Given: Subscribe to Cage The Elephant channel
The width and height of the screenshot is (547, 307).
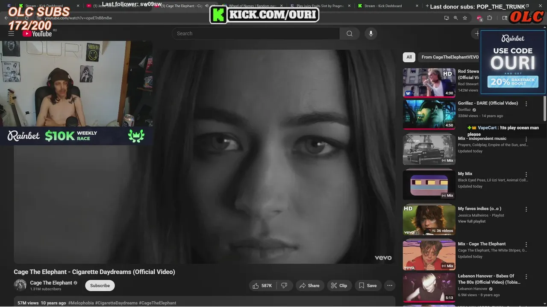Looking at the screenshot, I should tap(100, 286).
